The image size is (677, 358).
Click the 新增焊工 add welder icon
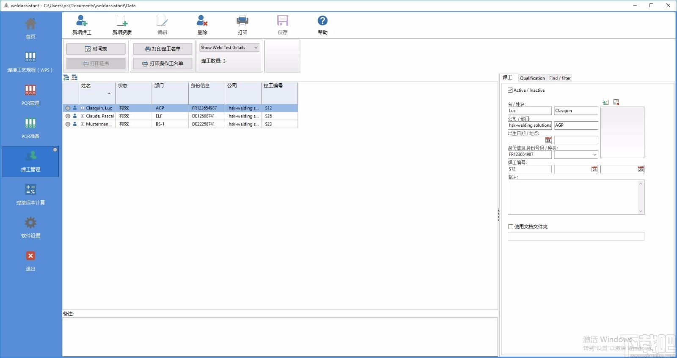(82, 21)
